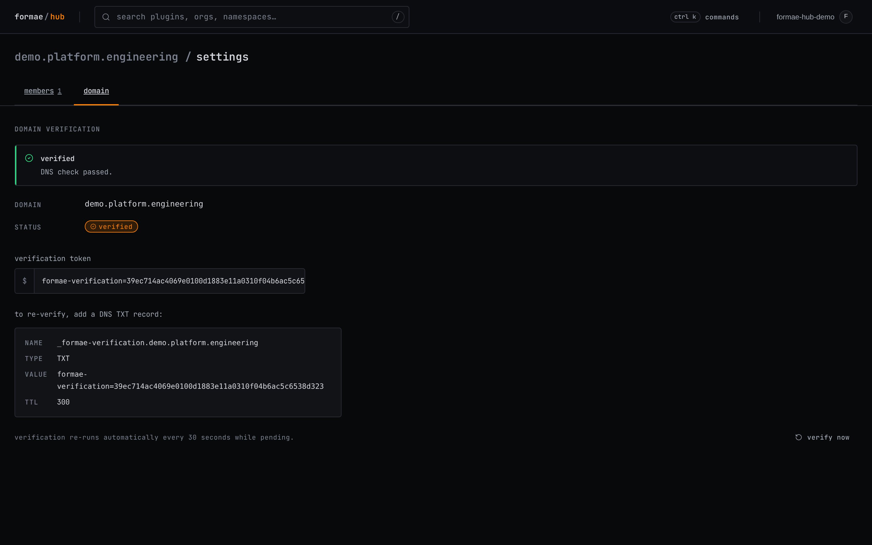Click the NAME label in DNS record
This screenshot has height=545, width=872.
click(x=34, y=343)
